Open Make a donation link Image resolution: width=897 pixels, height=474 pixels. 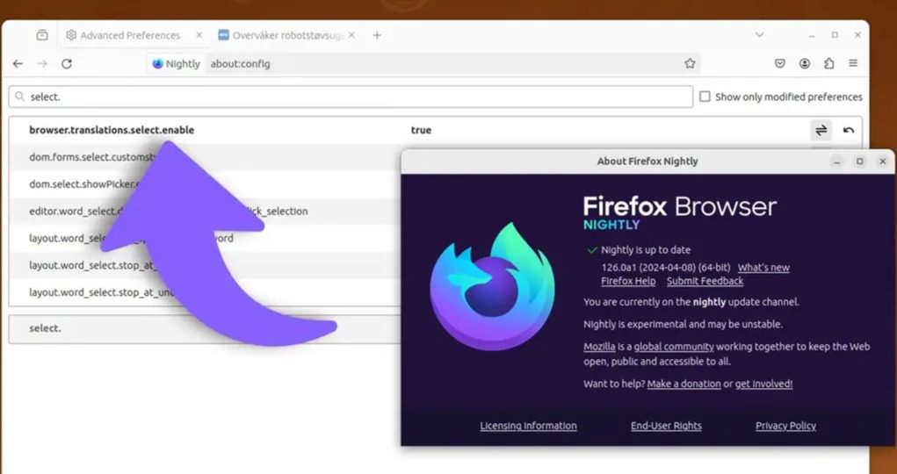684,384
